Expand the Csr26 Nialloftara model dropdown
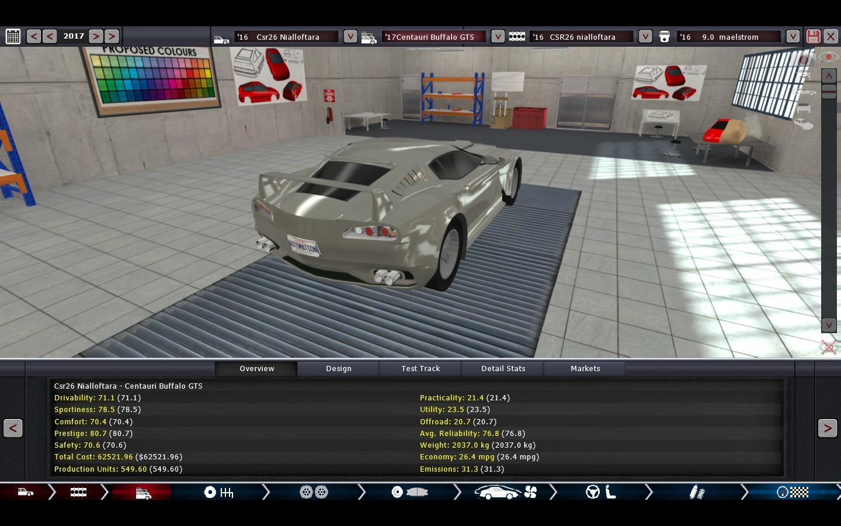 pos(350,36)
